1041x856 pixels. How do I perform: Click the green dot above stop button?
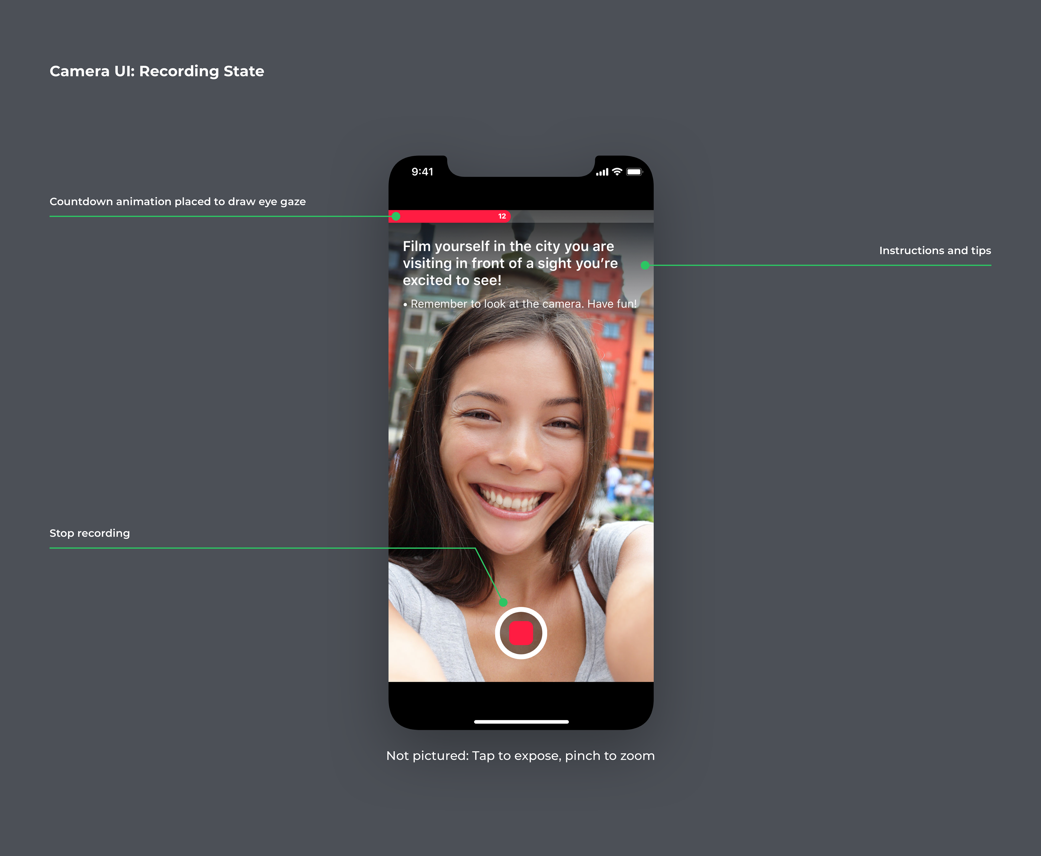coord(503,602)
